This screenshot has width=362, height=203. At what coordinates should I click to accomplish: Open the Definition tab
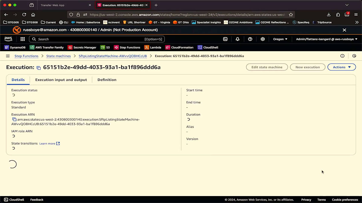[x=107, y=80]
